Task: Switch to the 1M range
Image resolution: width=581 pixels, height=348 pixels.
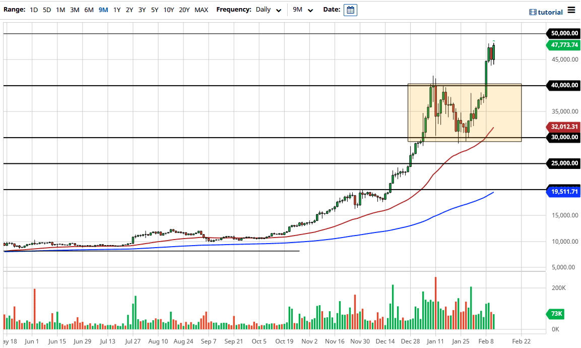Action: pos(60,10)
